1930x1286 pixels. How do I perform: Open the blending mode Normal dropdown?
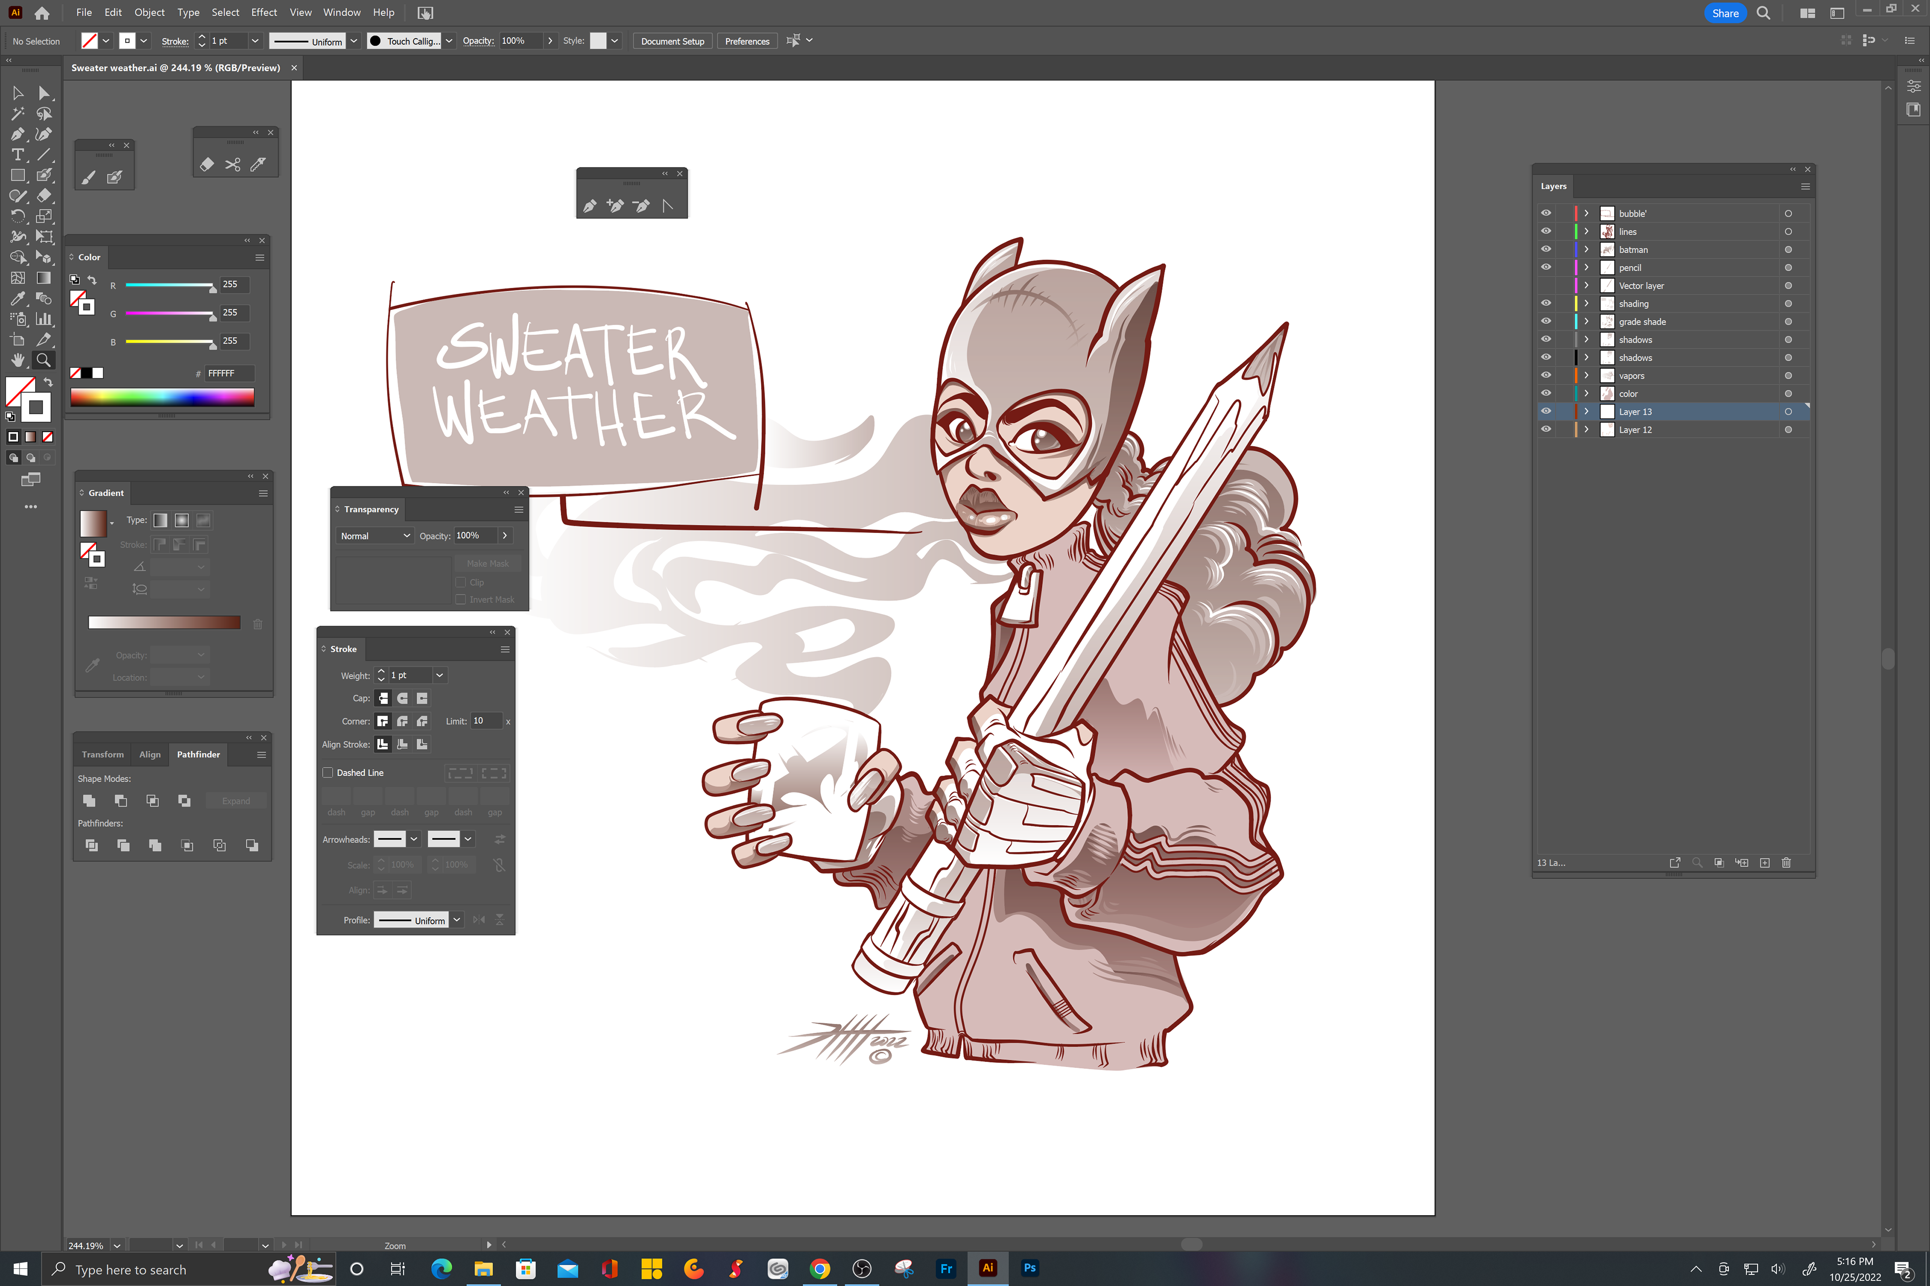[374, 535]
